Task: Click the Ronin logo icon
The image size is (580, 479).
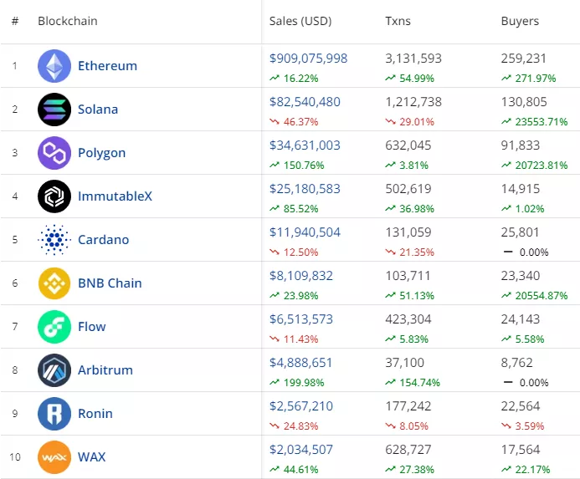Action: pyautogui.click(x=54, y=414)
